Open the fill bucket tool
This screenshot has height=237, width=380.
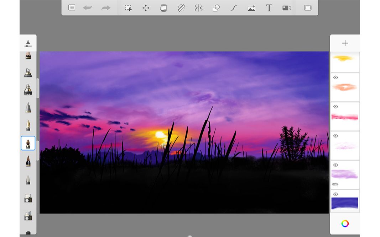163,7
